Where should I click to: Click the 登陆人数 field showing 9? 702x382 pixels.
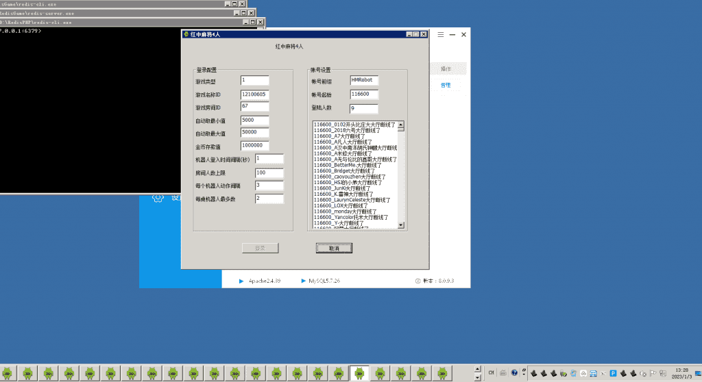(364, 108)
